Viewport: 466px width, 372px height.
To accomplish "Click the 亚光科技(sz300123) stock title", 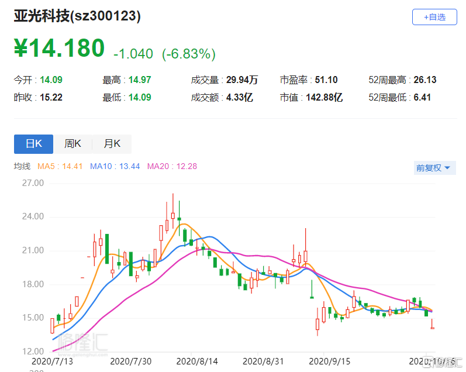I will (x=77, y=16).
